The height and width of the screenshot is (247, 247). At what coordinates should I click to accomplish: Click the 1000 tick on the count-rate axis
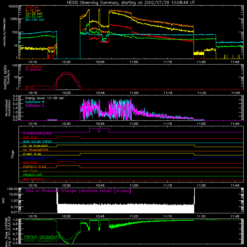(14, 19)
